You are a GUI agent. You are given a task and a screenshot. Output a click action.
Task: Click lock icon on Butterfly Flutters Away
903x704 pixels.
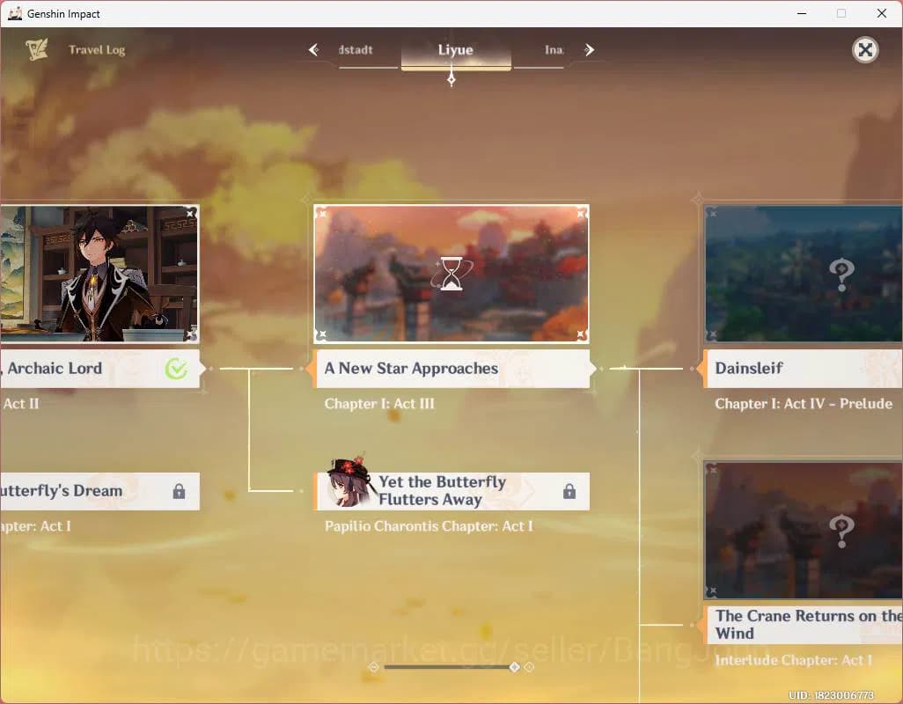(x=569, y=491)
